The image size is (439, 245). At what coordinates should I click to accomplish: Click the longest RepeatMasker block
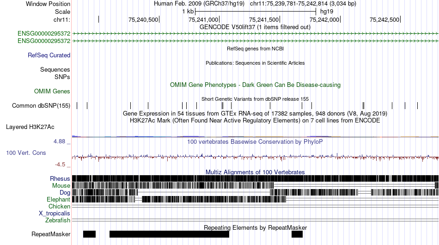170,234
